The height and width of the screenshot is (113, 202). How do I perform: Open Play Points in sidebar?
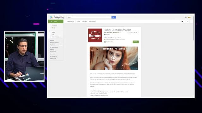(53, 45)
